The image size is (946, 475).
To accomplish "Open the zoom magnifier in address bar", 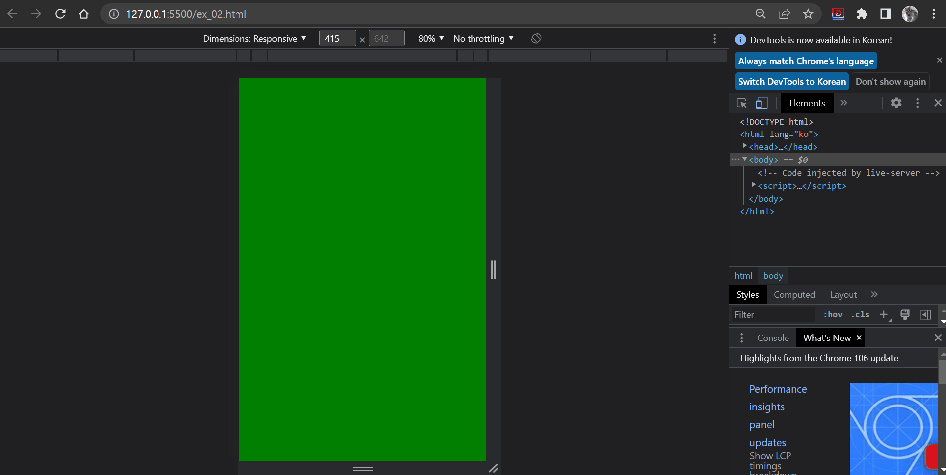I will pyautogui.click(x=761, y=14).
